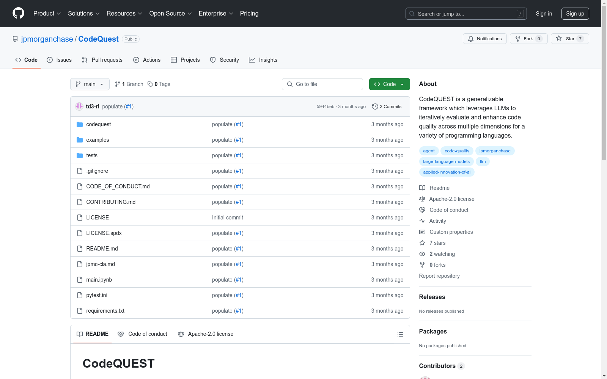607x379 pixels.
Task: Expand the Open Source menu
Action: (171, 13)
